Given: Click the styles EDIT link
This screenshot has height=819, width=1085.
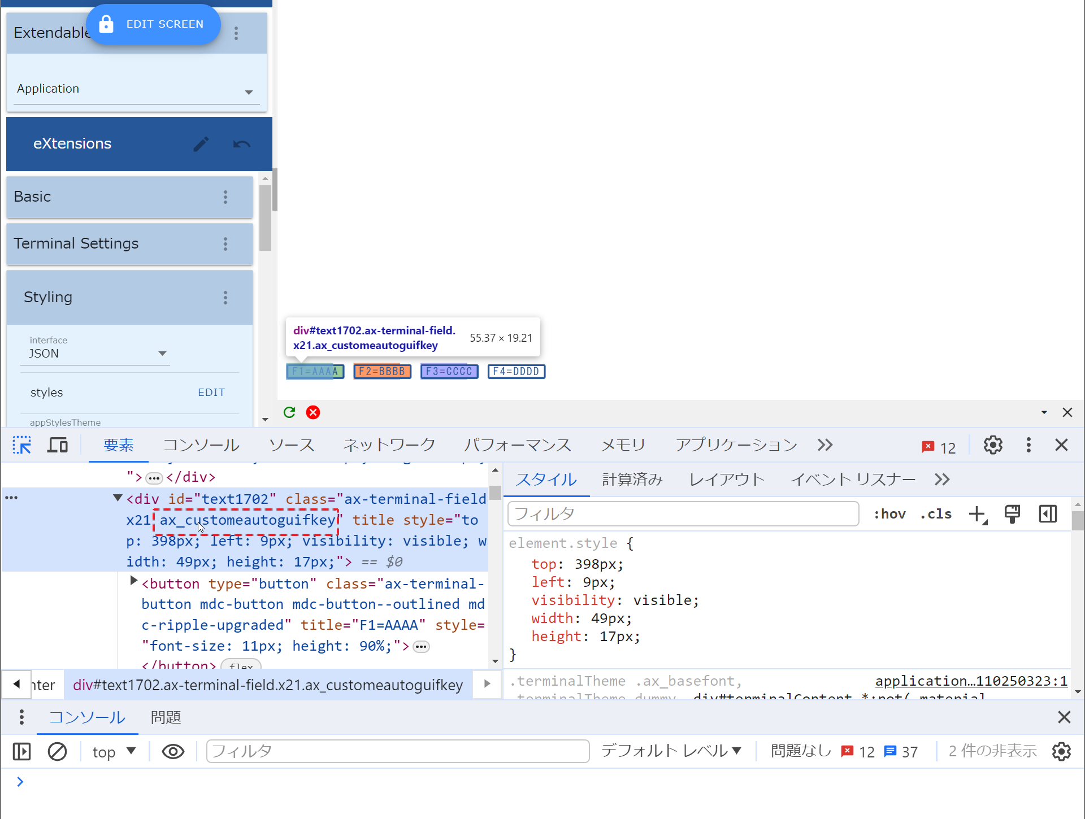Looking at the screenshot, I should click(211, 393).
